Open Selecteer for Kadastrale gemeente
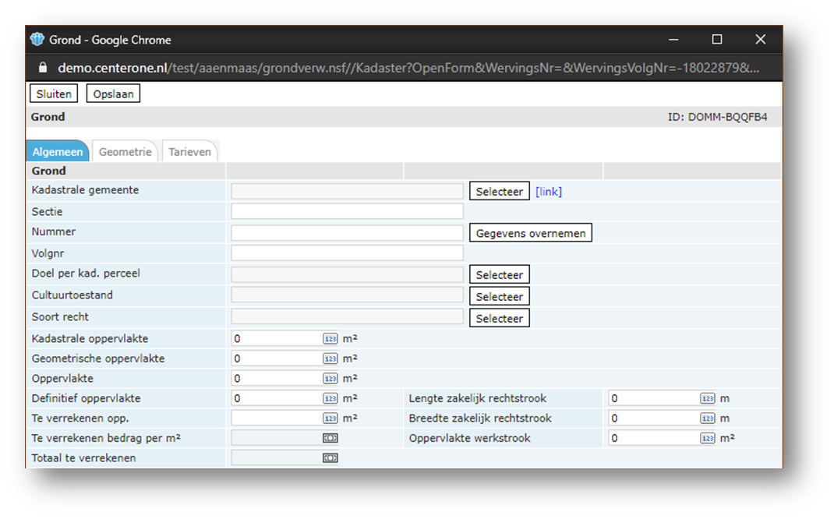Viewport: 834px width, 519px height. coord(499,192)
